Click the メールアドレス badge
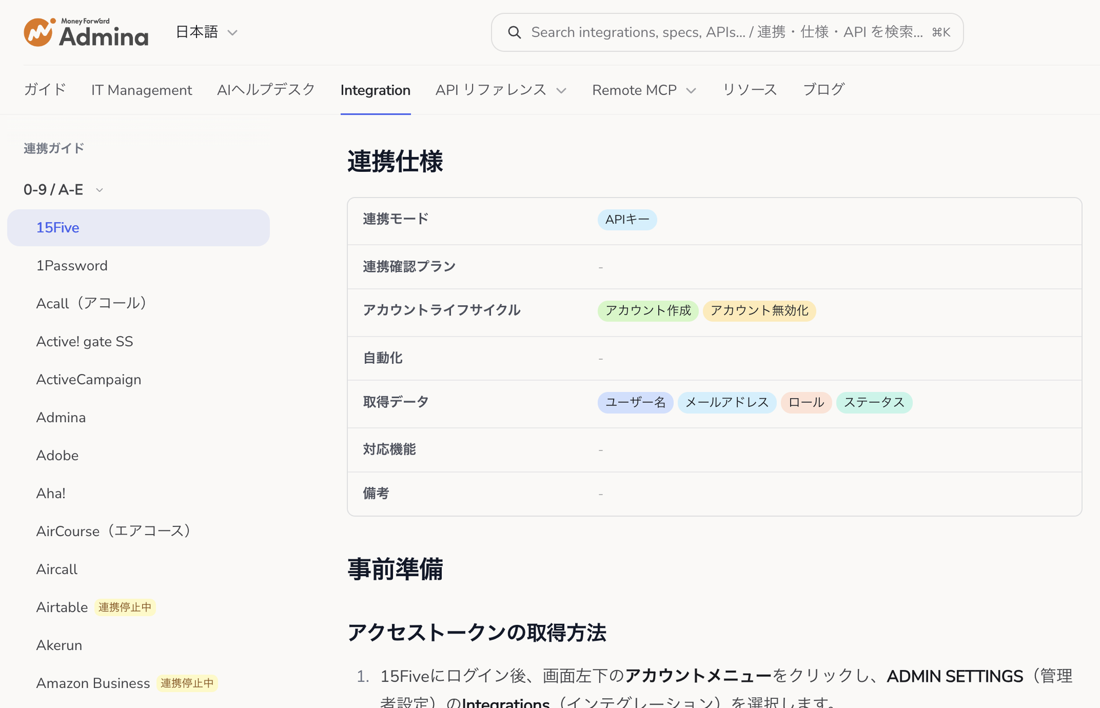This screenshot has height=708, width=1100. click(x=727, y=402)
